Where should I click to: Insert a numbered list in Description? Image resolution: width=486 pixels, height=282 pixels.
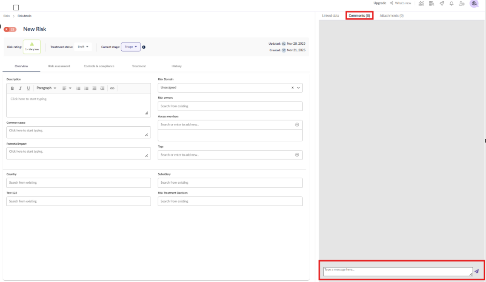[78, 88]
